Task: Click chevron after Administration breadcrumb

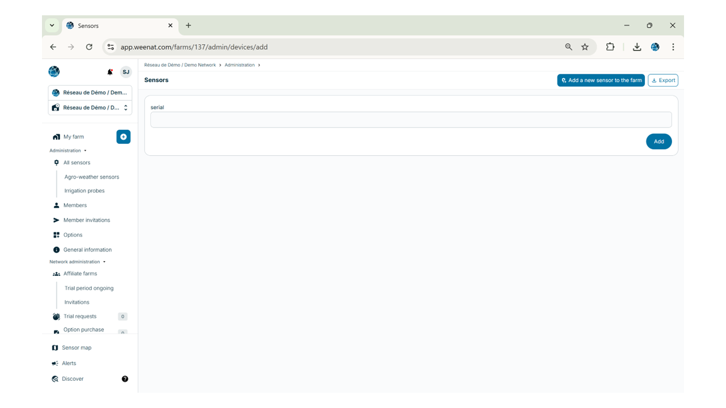Action: pyautogui.click(x=259, y=65)
